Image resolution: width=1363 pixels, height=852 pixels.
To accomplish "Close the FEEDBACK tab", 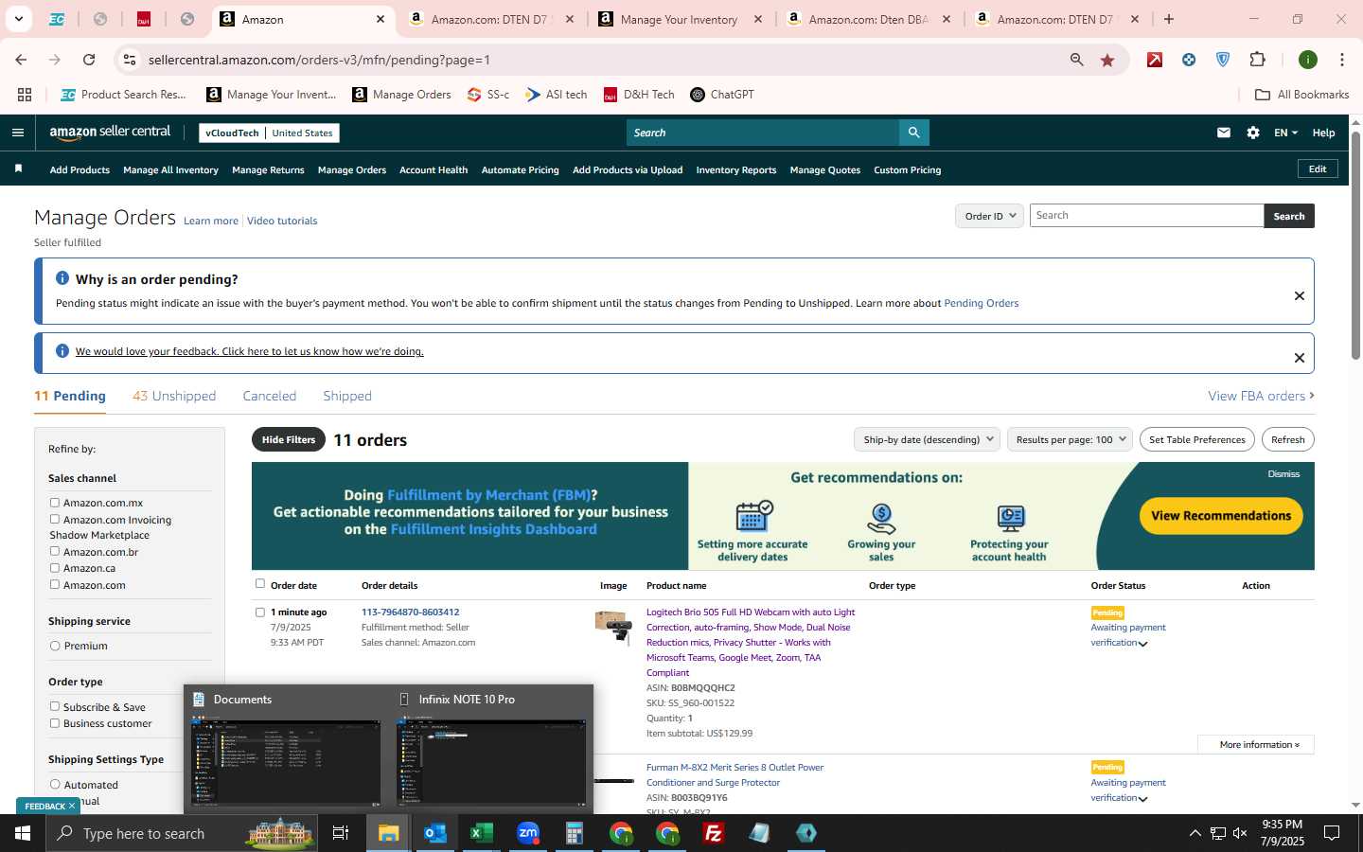I will 72,806.
